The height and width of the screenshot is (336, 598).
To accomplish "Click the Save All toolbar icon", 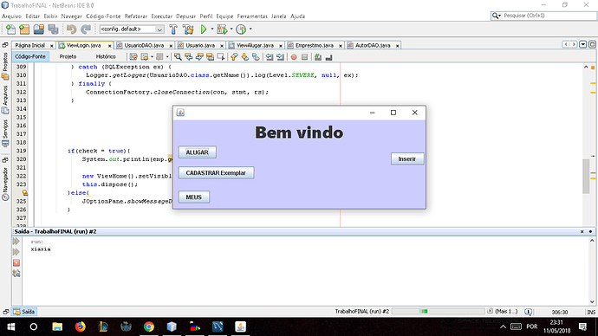I will (x=53, y=29).
